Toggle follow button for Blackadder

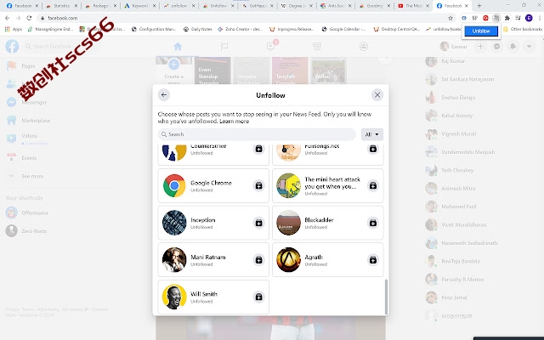tap(373, 223)
